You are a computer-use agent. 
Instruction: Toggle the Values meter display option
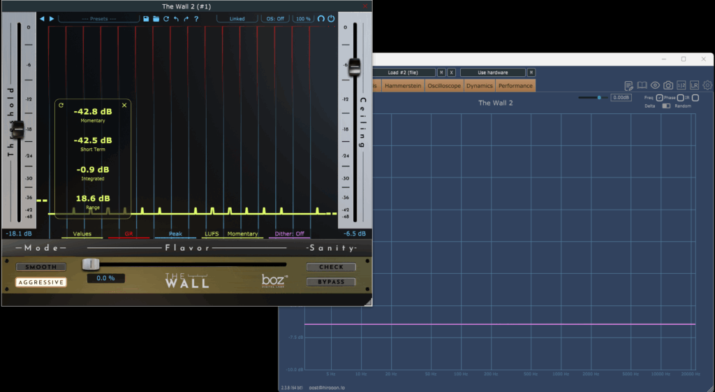(x=82, y=233)
